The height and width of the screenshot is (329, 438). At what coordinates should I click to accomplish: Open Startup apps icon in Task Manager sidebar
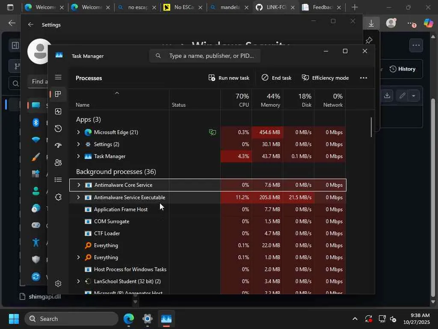(x=58, y=146)
